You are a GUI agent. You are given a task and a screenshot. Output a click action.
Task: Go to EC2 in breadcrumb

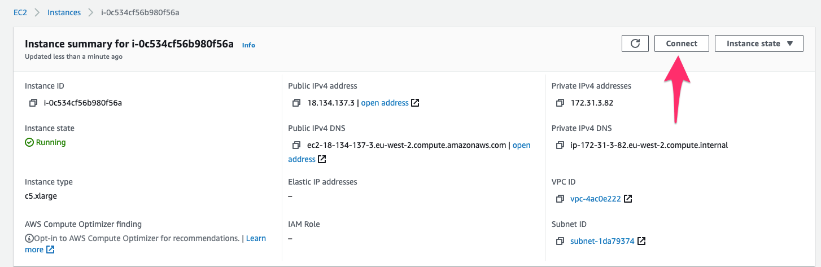point(20,12)
